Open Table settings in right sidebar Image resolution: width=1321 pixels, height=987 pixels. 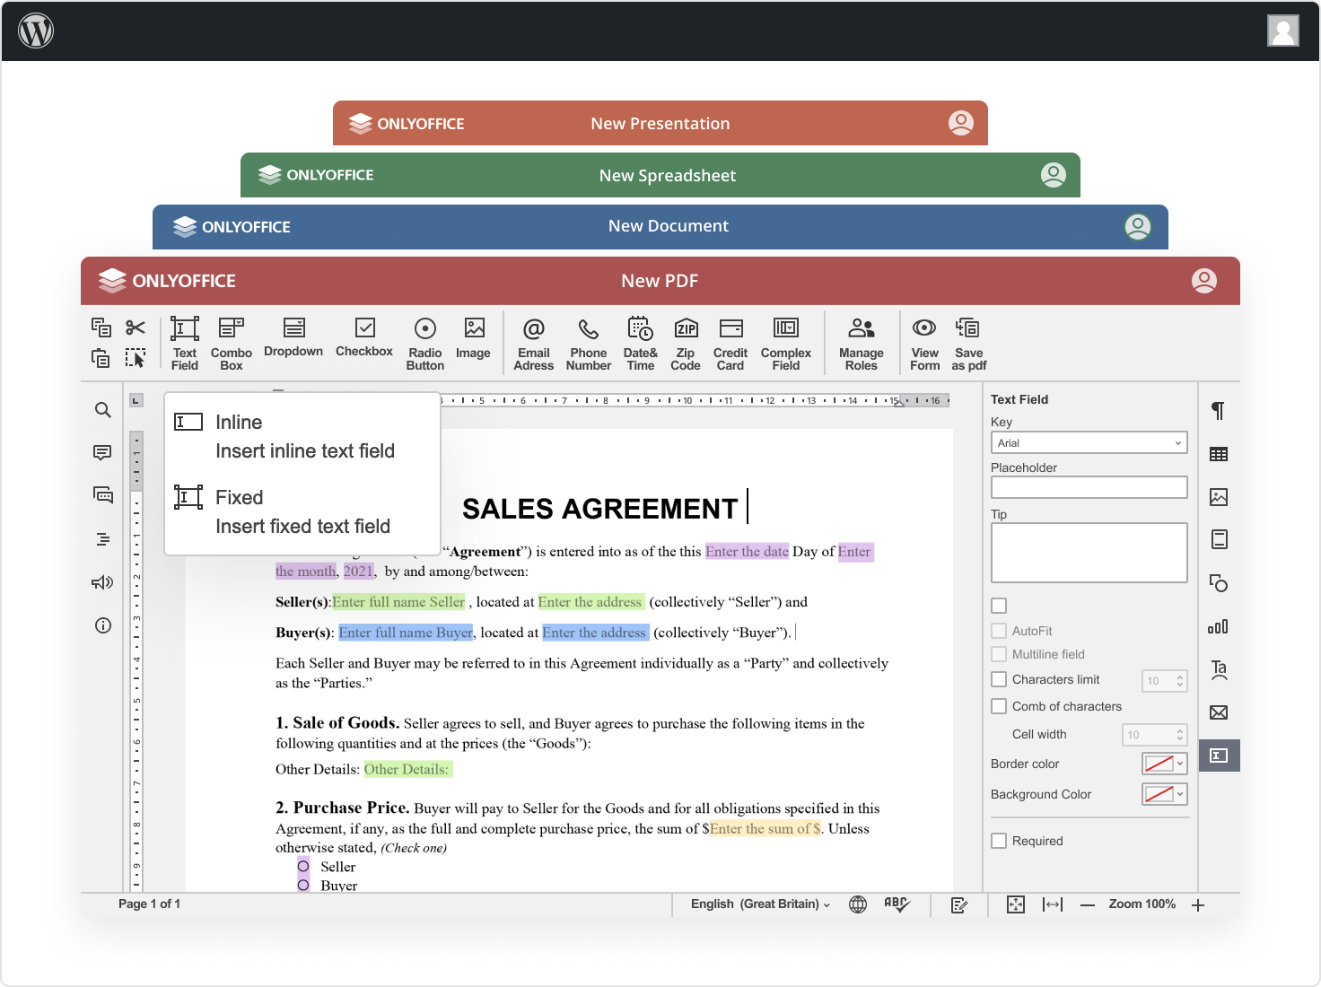click(1219, 454)
